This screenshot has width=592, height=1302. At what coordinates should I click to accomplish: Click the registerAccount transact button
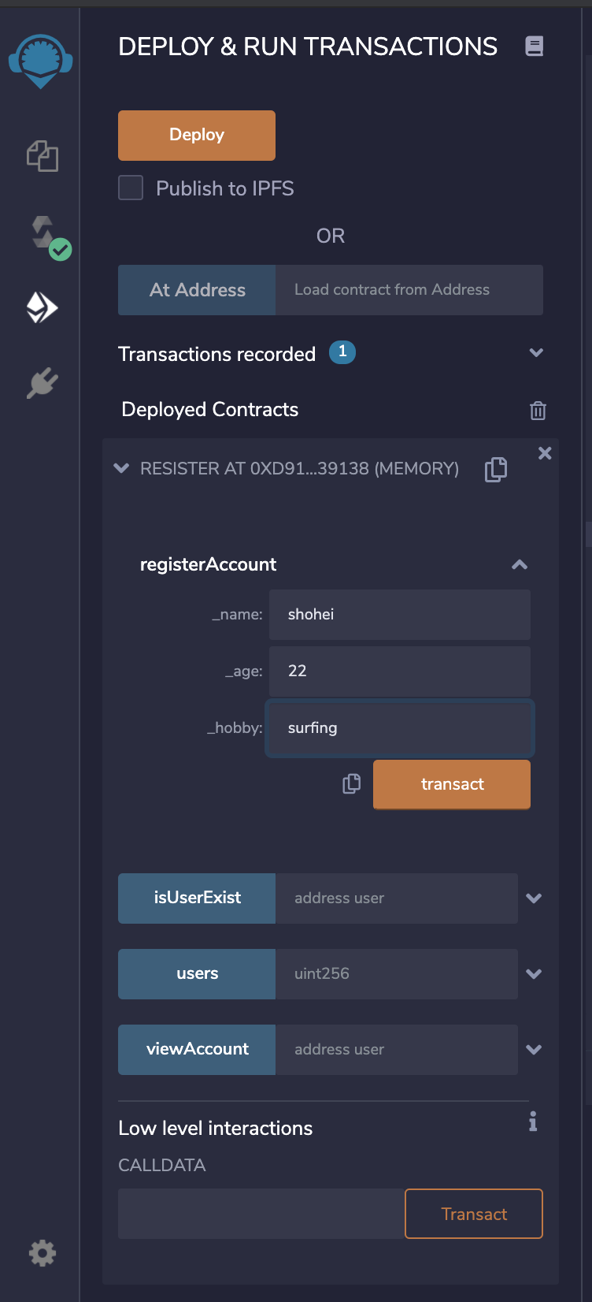(x=452, y=784)
